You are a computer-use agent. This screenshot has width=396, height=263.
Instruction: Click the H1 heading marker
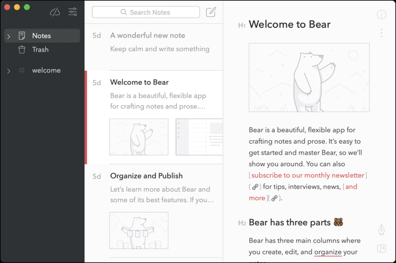[242, 25]
